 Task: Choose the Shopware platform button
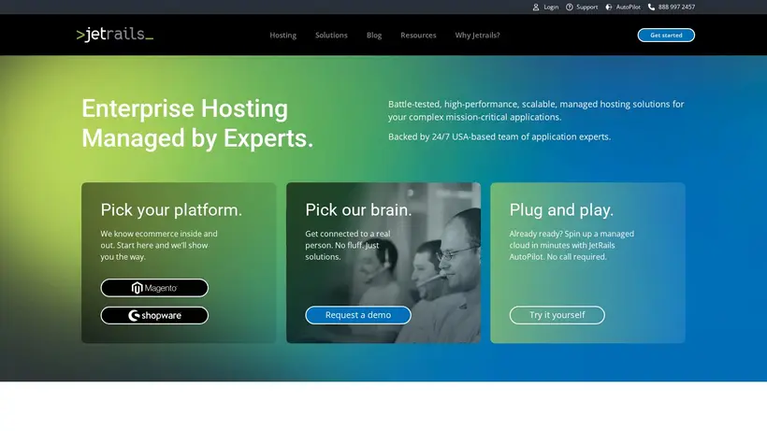tap(154, 315)
